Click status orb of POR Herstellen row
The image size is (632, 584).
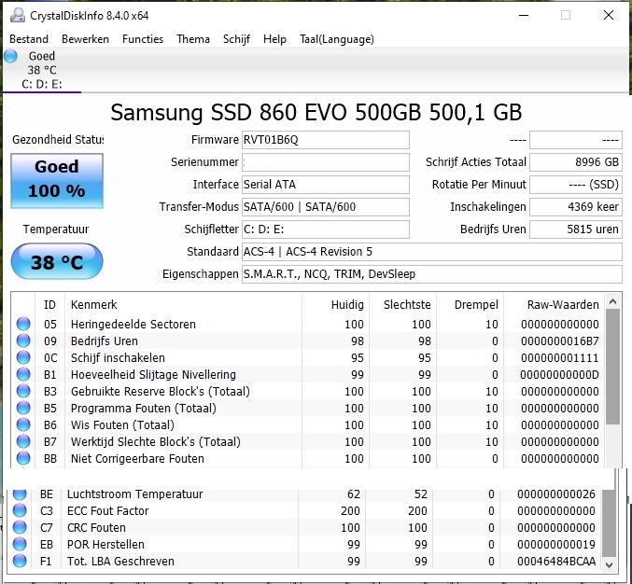pyautogui.click(x=20, y=544)
